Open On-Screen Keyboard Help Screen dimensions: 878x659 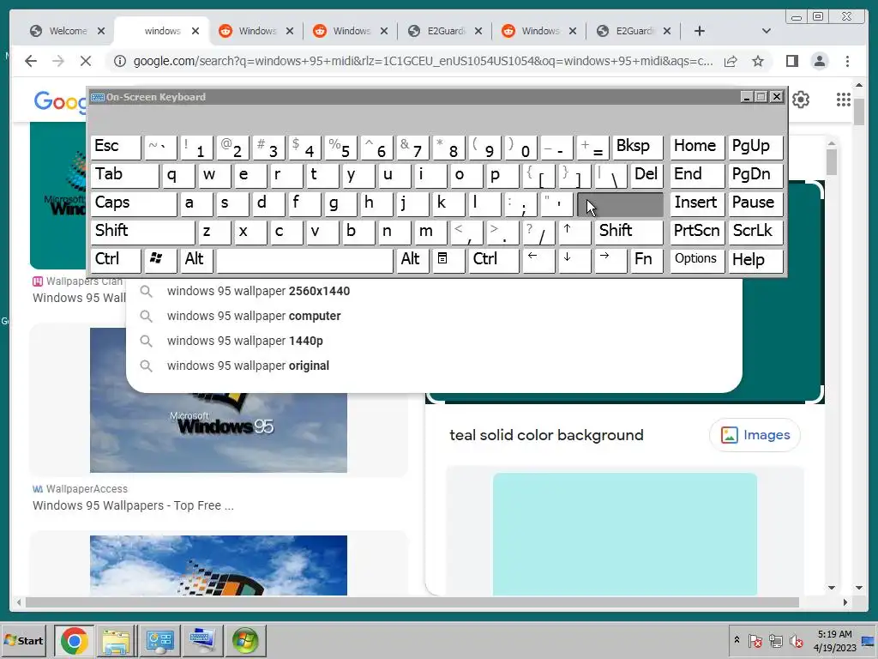pos(755,260)
